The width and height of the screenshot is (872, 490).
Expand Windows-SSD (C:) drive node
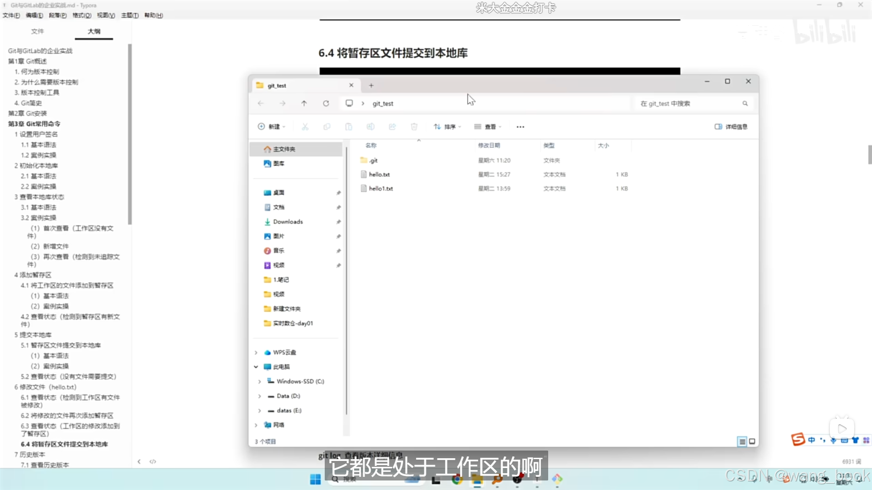point(260,382)
